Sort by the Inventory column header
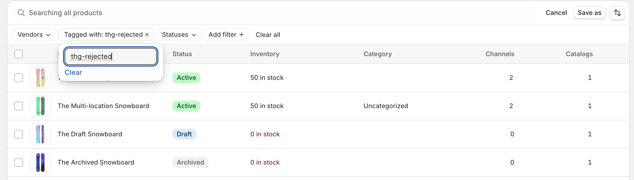The width and height of the screenshot is (634, 180). coord(265,54)
